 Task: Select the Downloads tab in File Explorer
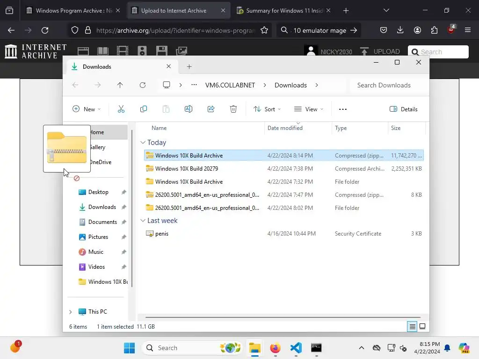point(122,66)
